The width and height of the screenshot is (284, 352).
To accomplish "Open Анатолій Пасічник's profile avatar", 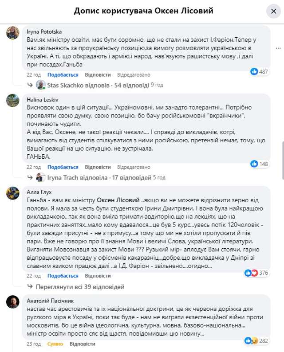I will 12,302.
